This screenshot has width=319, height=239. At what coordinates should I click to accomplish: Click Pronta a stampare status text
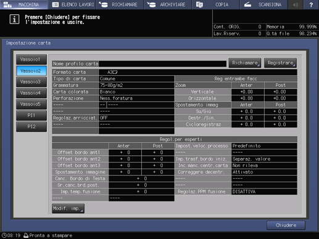[51, 235]
